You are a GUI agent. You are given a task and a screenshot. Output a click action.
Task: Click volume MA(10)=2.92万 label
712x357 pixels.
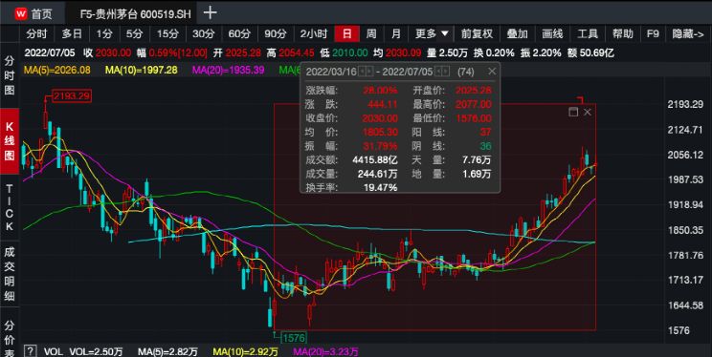(245, 351)
